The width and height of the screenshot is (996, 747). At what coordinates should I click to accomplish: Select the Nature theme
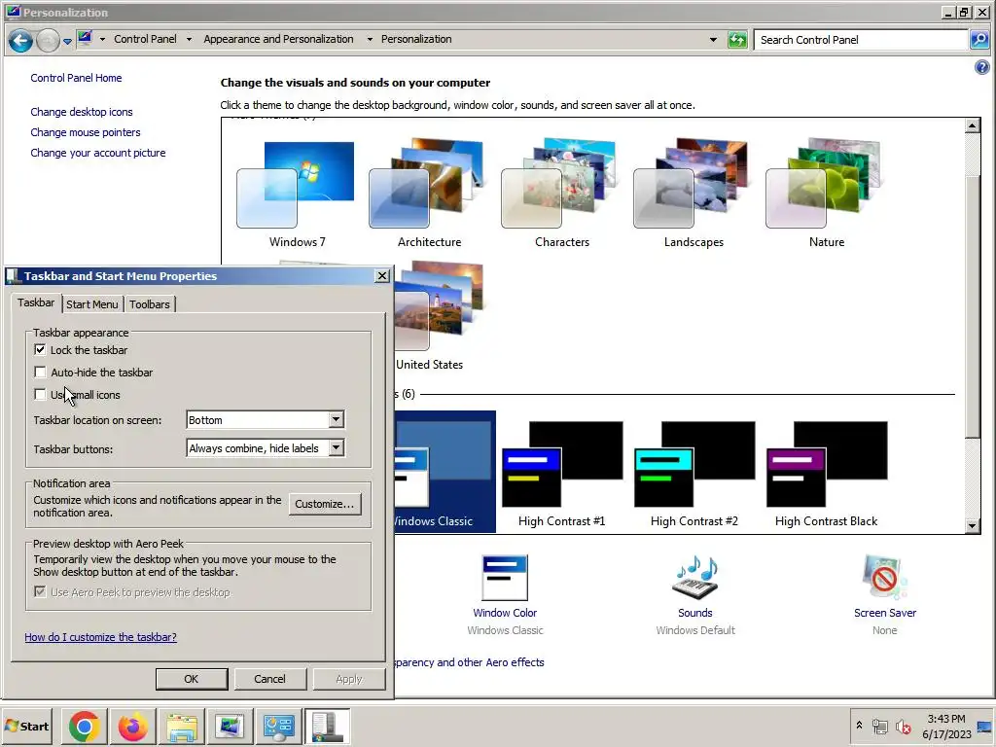[x=827, y=194]
